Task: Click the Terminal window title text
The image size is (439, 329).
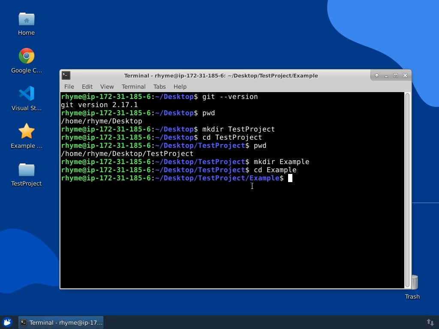Action: coord(221,75)
